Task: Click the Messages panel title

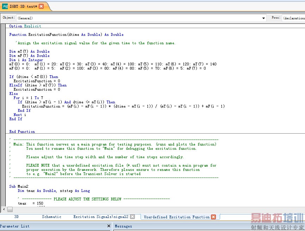Action: coord(123,226)
